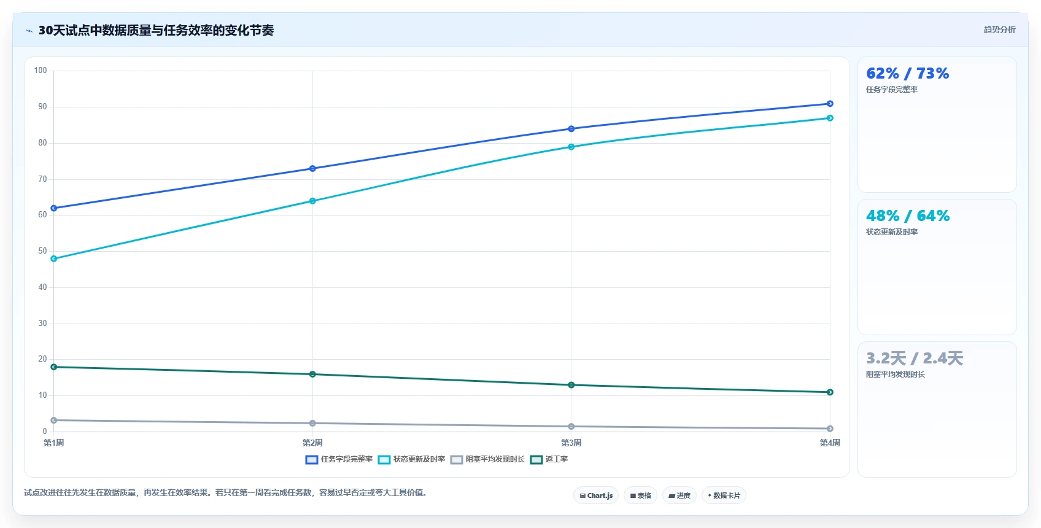
Task: Select 任务字段完整率 point at 第2周
Action: 312,168
